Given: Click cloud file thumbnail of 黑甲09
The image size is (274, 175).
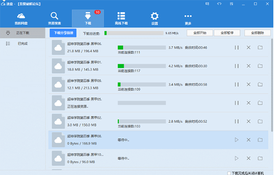Looking at the screenshot, I should (x=58, y=85).
